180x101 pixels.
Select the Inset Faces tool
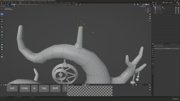[2, 35]
